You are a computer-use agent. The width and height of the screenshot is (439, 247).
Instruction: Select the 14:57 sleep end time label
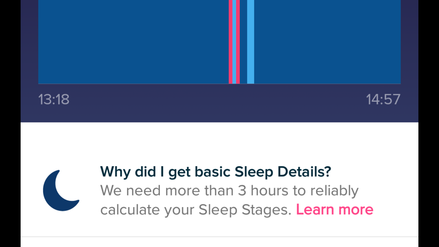point(383,99)
